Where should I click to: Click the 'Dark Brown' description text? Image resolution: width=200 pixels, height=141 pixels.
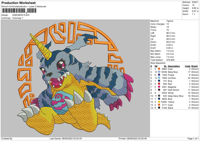[173, 90]
